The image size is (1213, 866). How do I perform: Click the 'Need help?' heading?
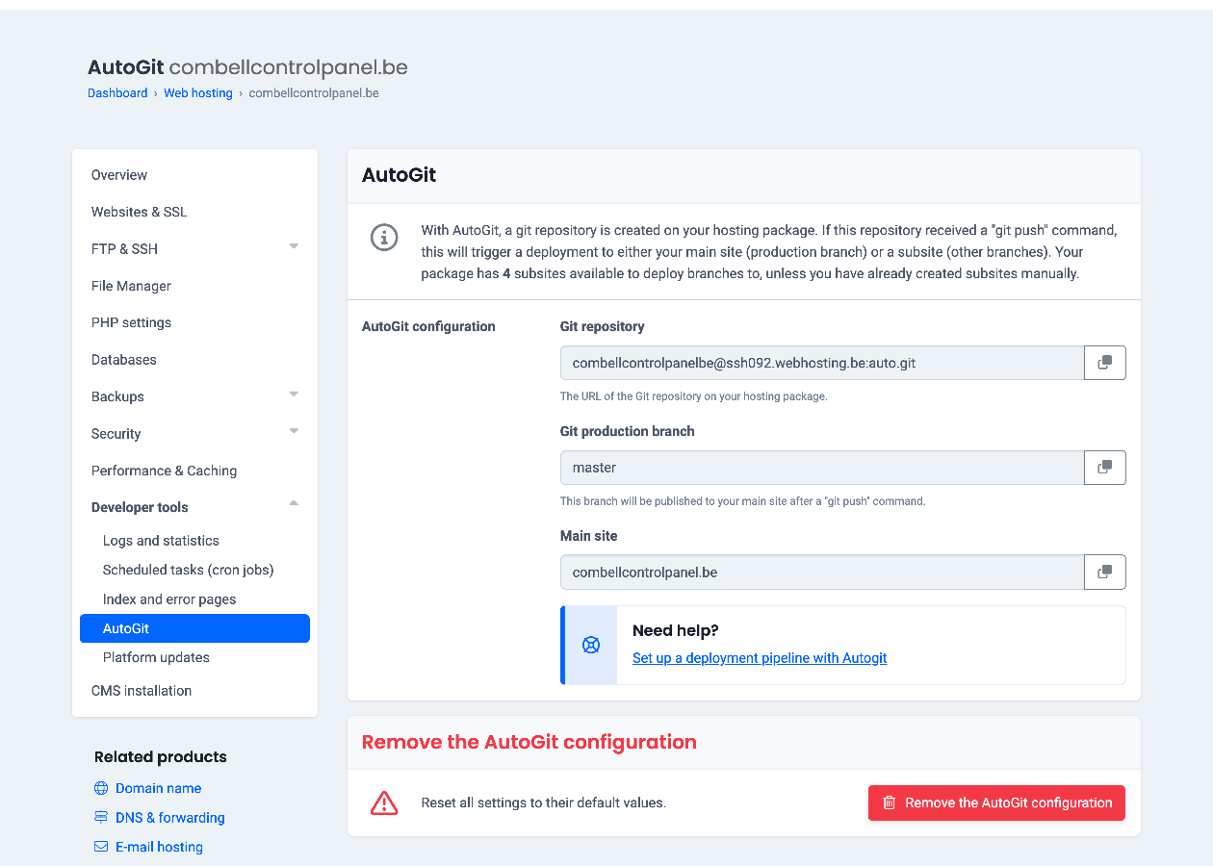[x=676, y=630]
